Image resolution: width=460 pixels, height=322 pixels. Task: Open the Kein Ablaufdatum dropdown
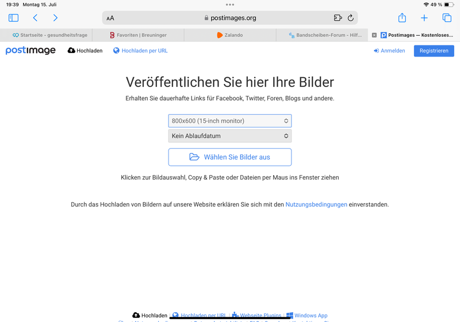point(229,136)
